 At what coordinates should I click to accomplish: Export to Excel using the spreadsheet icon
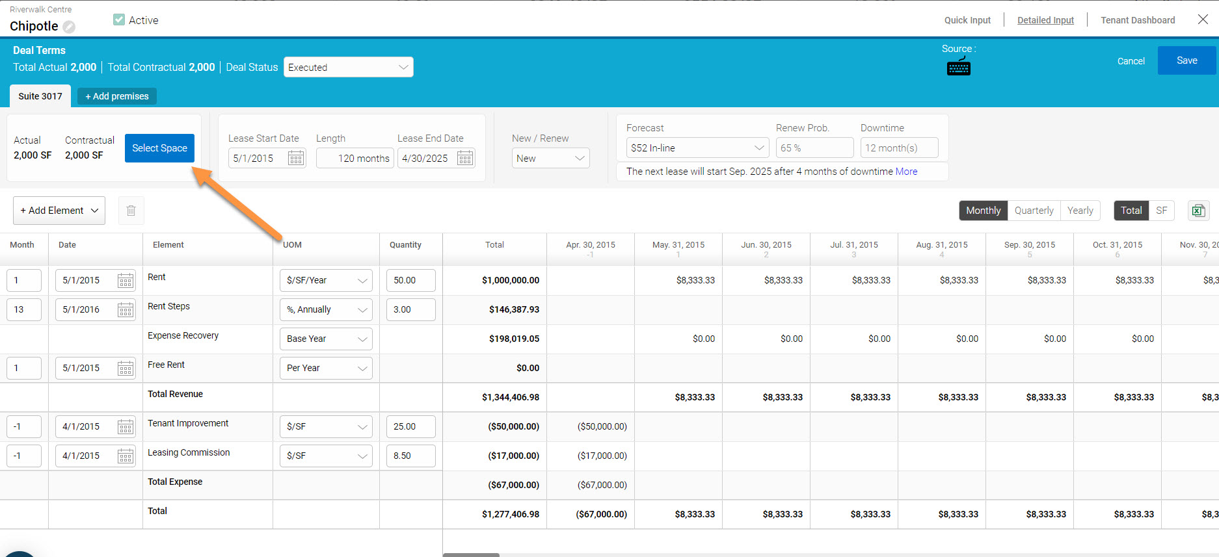pos(1198,211)
